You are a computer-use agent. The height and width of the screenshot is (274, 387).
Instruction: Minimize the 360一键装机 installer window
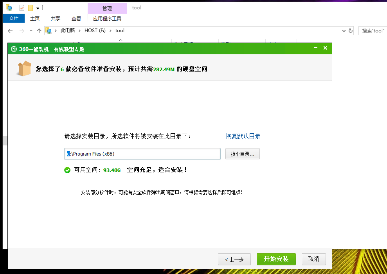(x=315, y=48)
